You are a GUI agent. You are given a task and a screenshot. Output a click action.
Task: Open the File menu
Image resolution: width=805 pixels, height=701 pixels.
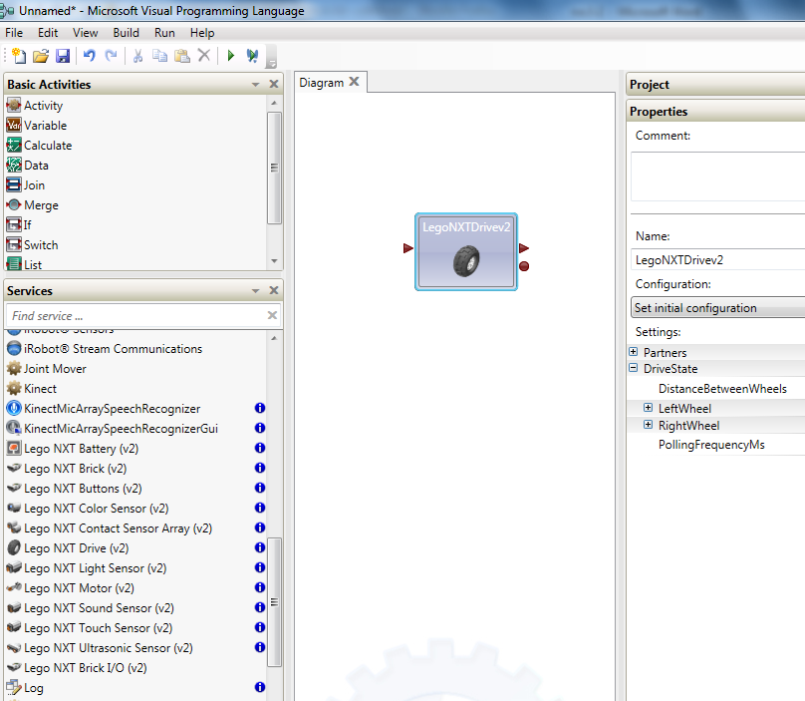(14, 33)
